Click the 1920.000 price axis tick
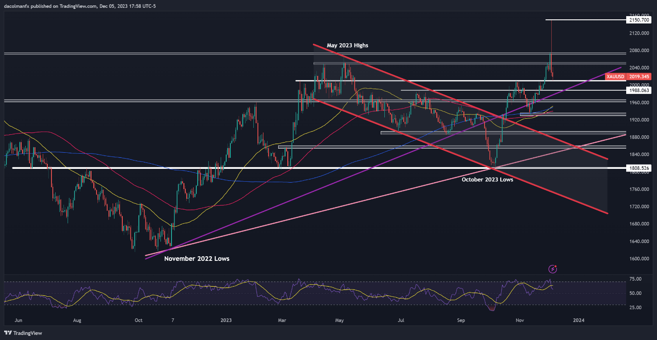 coord(640,120)
